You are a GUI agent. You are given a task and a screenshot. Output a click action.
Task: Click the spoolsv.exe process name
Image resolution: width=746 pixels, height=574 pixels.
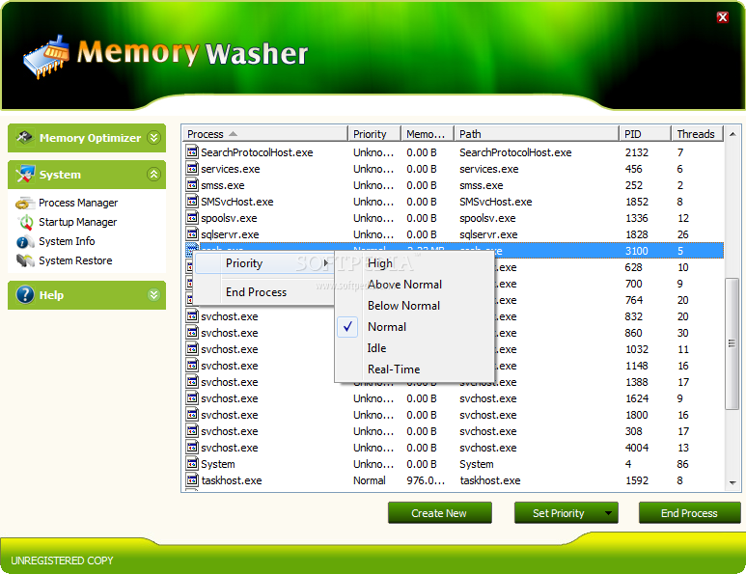(x=229, y=218)
